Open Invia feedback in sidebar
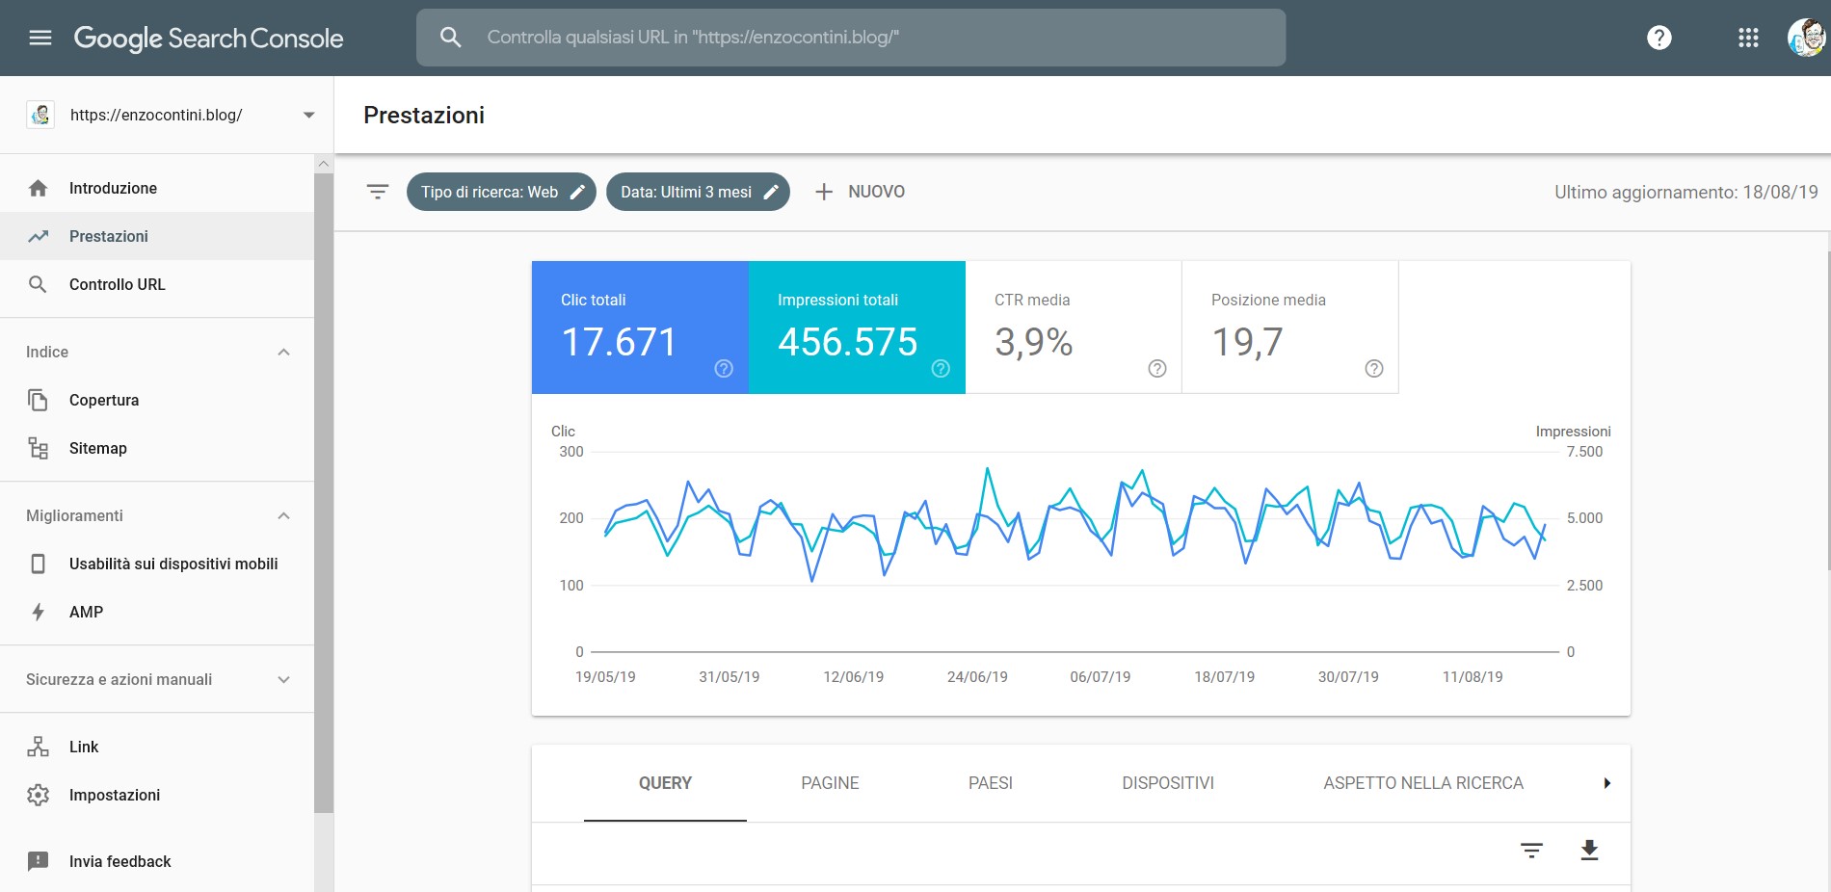 point(119,861)
